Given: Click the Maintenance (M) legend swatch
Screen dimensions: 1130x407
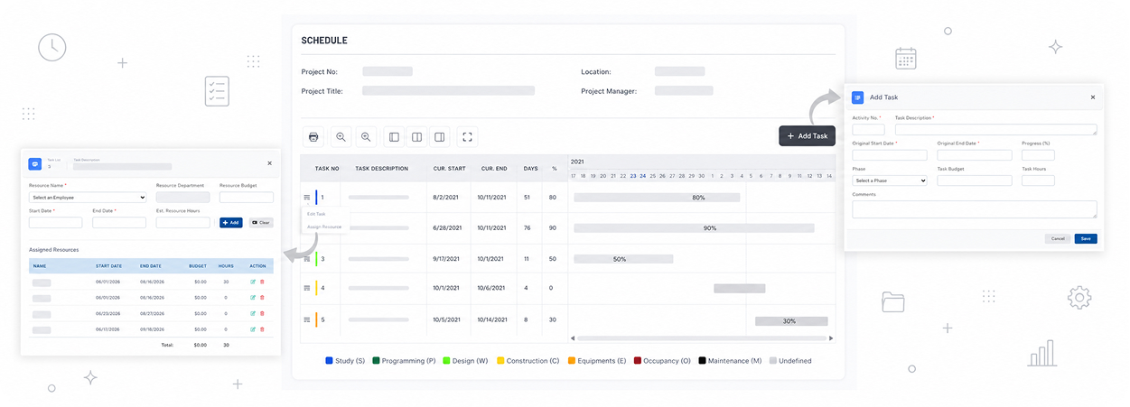Looking at the screenshot, I should [x=702, y=361].
